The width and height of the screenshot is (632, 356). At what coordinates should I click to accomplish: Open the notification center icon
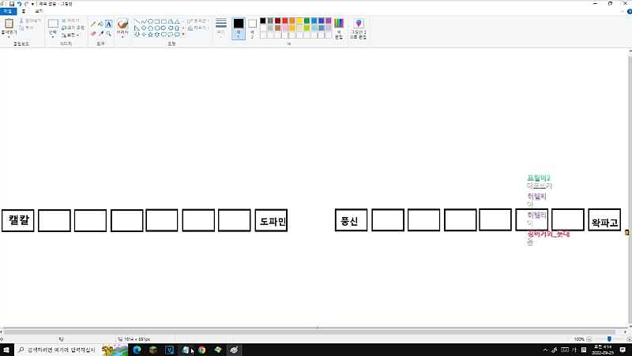point(623,350)
